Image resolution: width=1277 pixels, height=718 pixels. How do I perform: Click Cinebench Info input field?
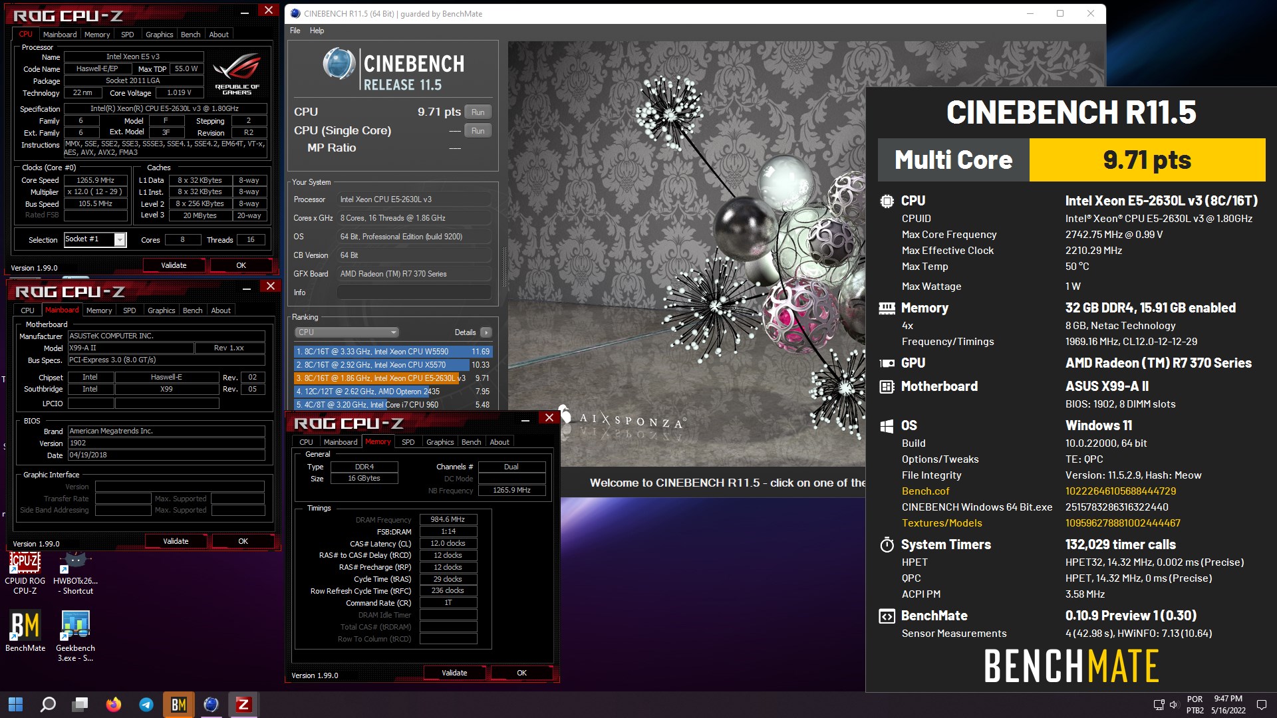(414, 293)
